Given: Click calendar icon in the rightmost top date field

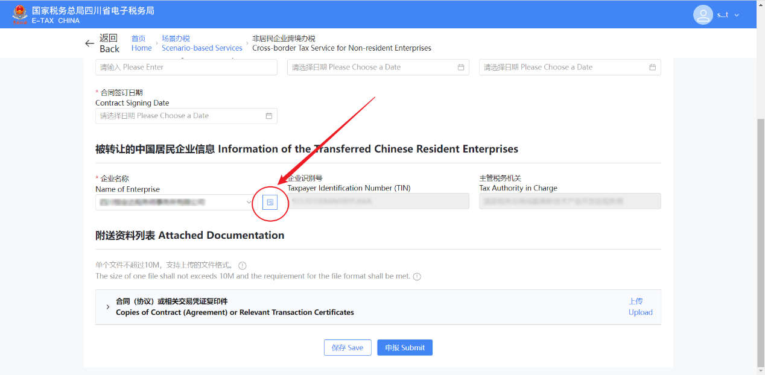Looking at the screenshot, I should (652, 68).
